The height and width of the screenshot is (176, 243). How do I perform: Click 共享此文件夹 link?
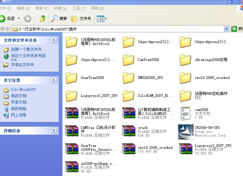[22, 65]
